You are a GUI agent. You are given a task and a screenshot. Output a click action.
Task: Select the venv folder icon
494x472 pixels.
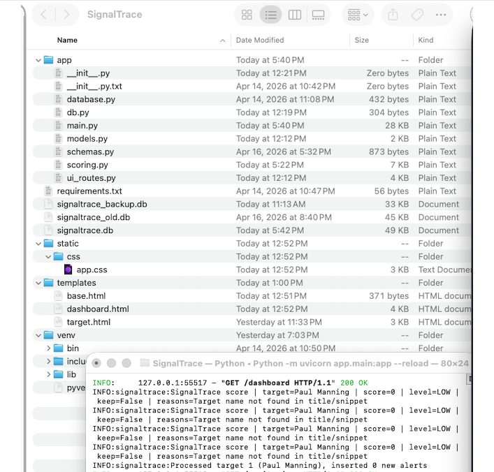[x=48, y=335]
